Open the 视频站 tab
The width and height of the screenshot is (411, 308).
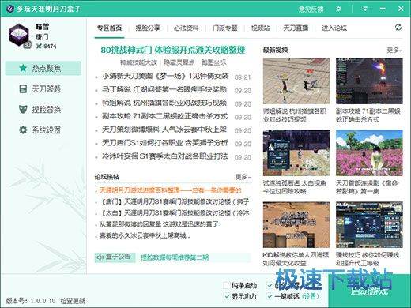260,28
